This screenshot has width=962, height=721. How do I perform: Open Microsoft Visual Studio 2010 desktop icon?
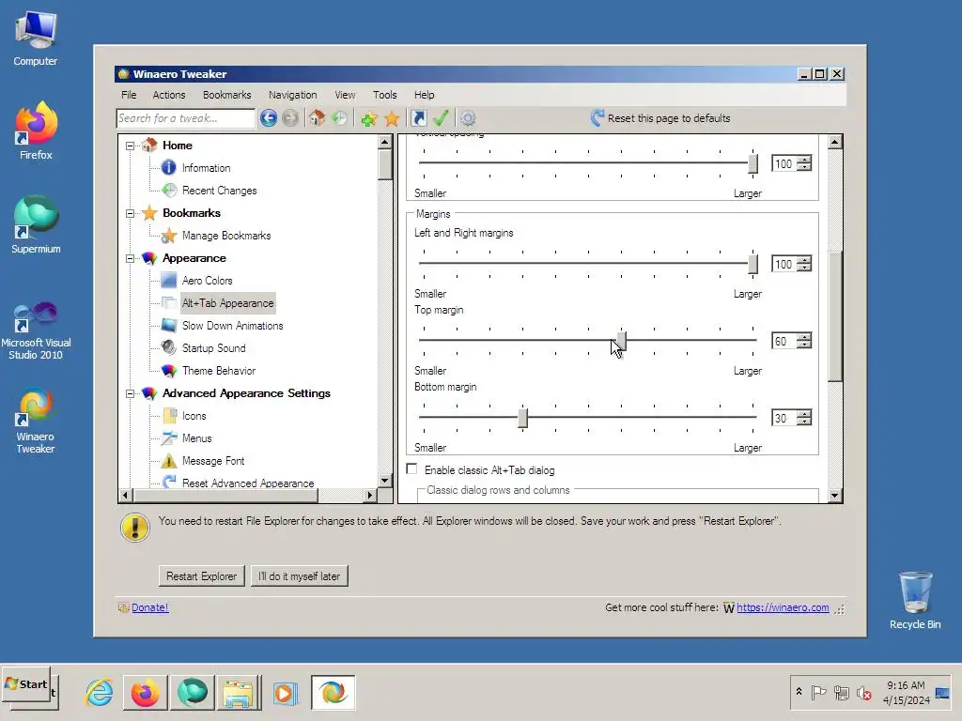[x=36, y=331]
